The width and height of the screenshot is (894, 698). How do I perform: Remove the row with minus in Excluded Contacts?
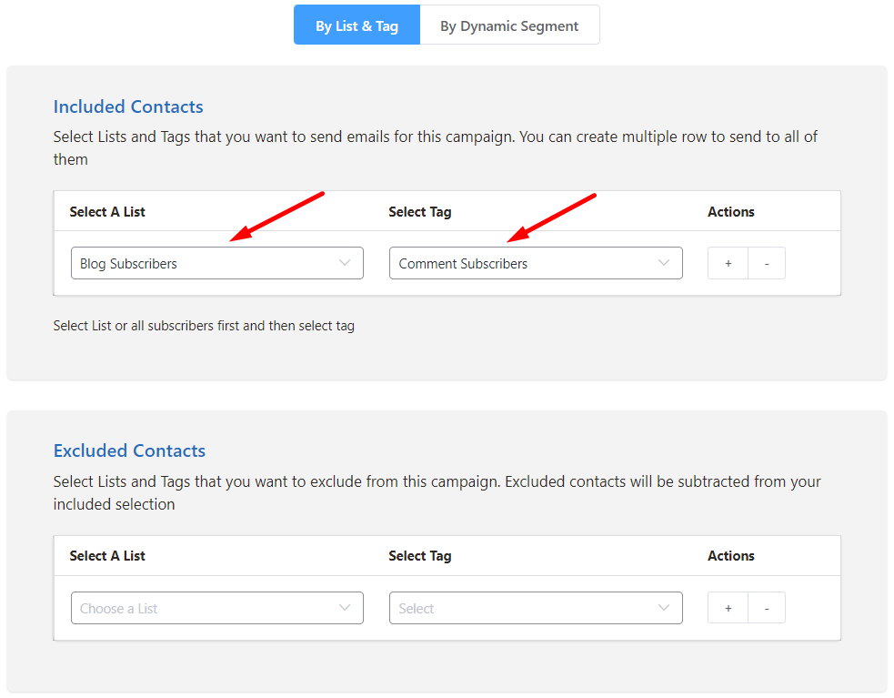point(767,608)
